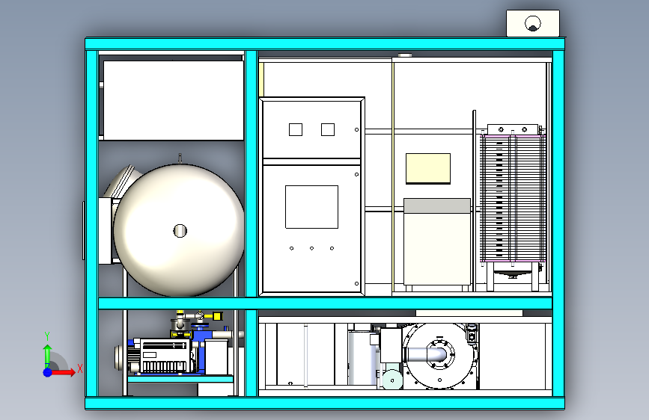Select the circular blower housing in the lower compartment
Screen dimensions: 649x420
coord(440,356)
